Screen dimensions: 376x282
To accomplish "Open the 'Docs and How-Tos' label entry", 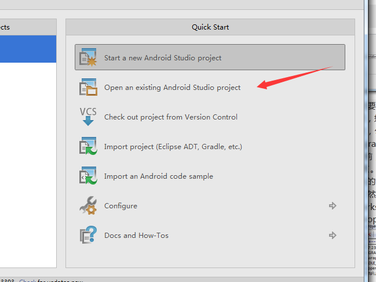I will point(136,236).
